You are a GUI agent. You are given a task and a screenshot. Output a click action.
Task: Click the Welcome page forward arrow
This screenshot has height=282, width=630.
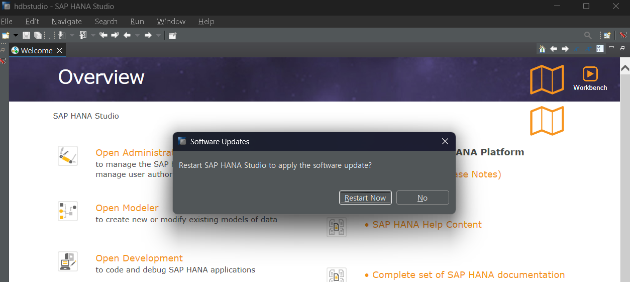(565, 49)
